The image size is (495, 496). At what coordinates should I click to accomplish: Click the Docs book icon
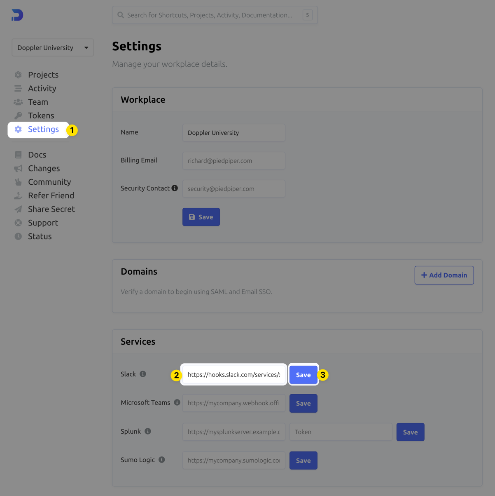click(18, 155)
